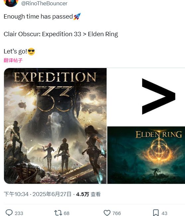Click the 68 reposts count
Viewport: 185px width, 216px height.
point(66,213)
